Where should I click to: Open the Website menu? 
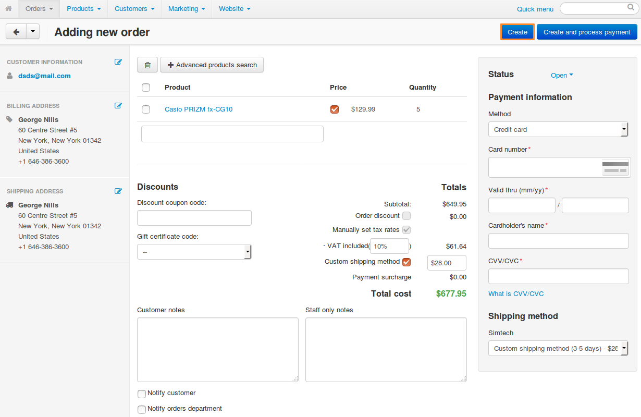pos(235,9)
